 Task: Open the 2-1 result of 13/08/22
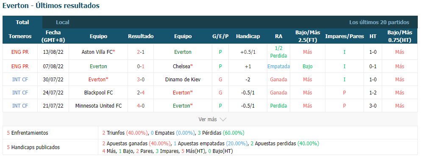click(x=141, y=52)
